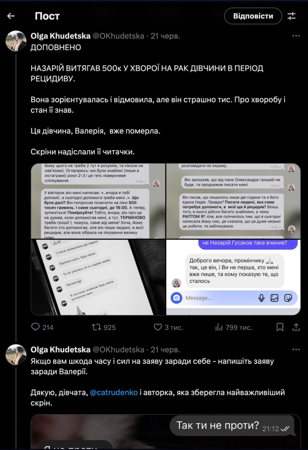Repost using the 925 retweet icon

96,327
